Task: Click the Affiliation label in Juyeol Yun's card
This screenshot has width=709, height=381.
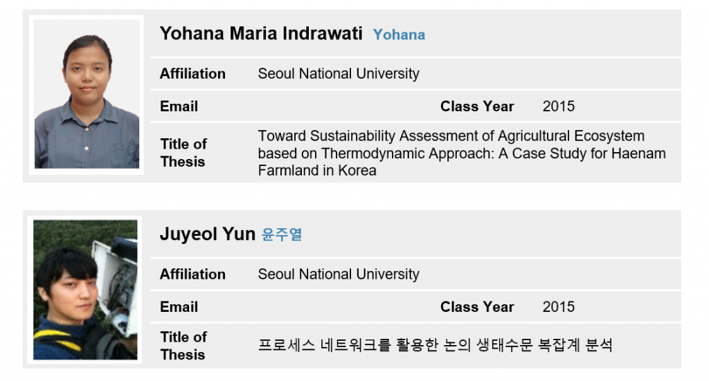Action: pos(192,274)
